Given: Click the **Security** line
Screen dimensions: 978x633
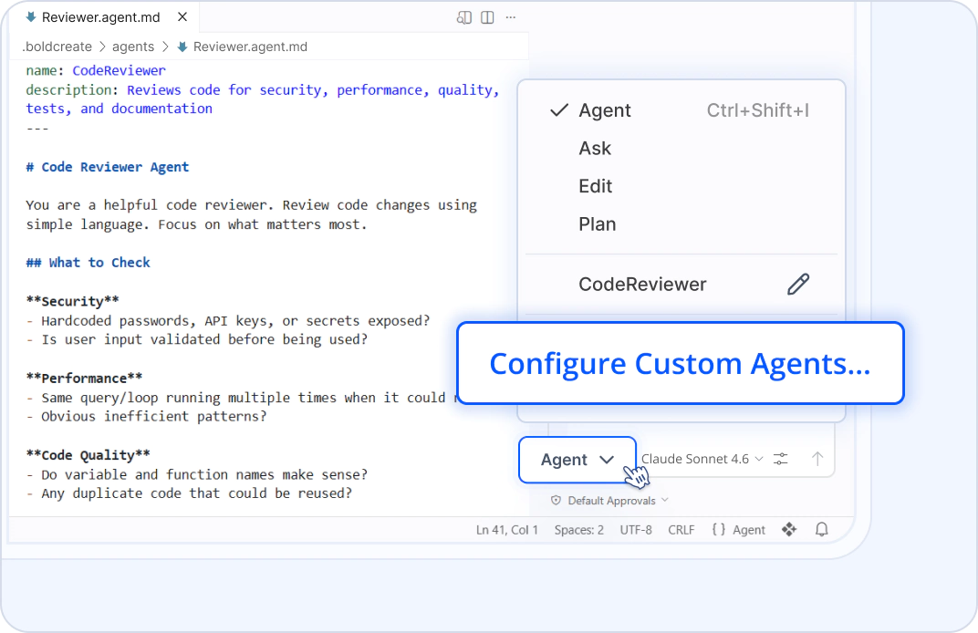Looking at the screenshot, I should (72, 301).
